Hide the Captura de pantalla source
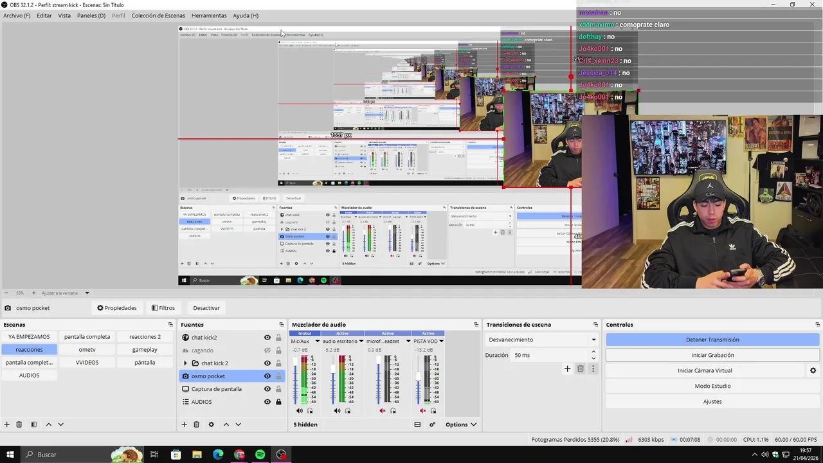823x463 pixels. [x=267, y=389]
